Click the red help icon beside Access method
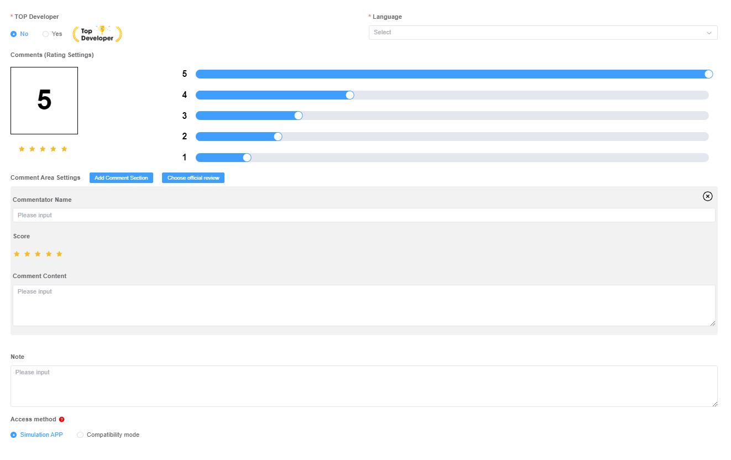This screenshot has height=460, width=731. [61, 420]
